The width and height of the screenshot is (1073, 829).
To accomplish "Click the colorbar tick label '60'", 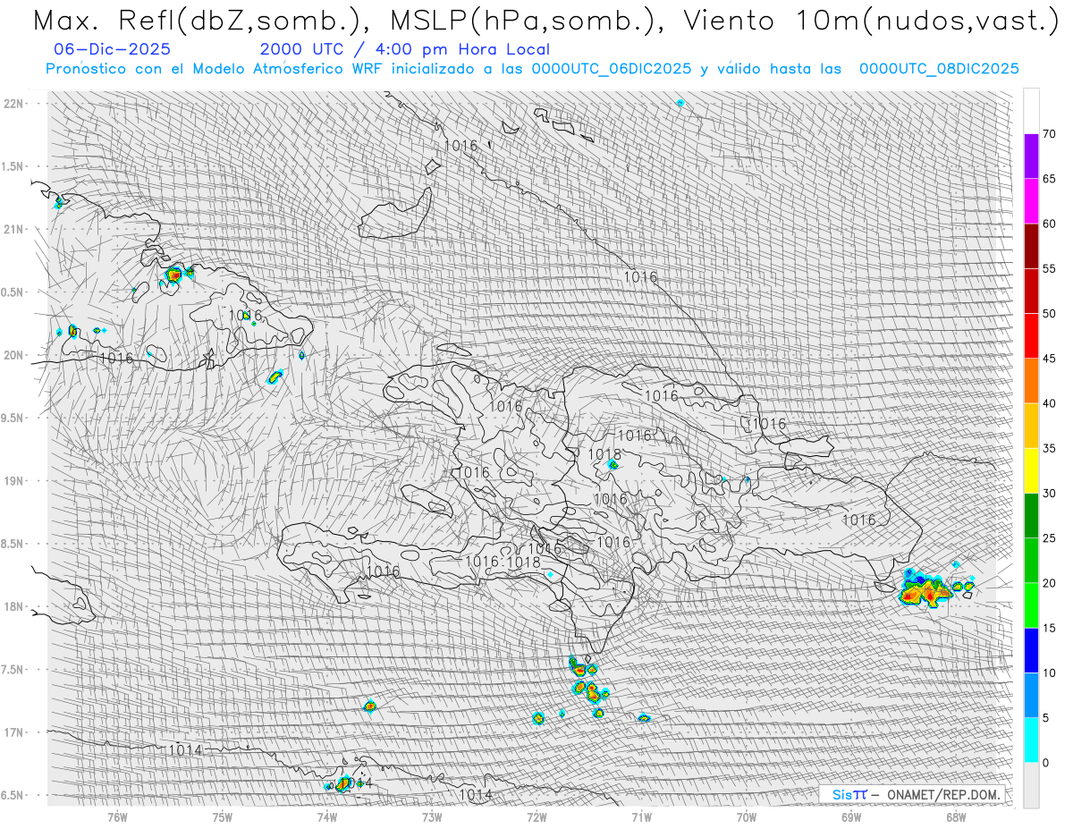I will 1049,224.
